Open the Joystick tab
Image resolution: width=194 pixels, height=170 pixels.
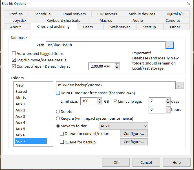coord(20,20)
